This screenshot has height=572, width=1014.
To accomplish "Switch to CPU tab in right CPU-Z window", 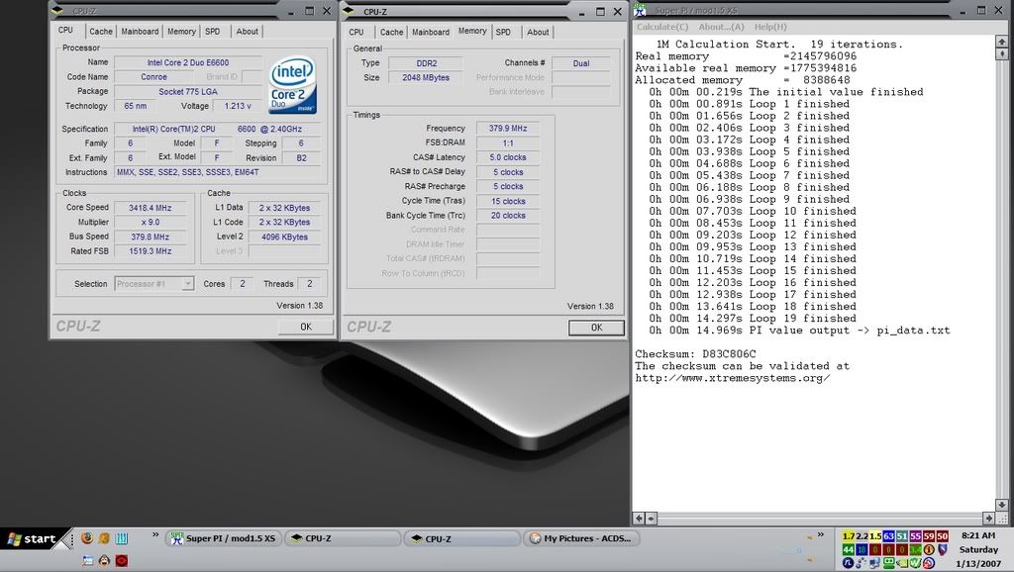I will 356,32.
